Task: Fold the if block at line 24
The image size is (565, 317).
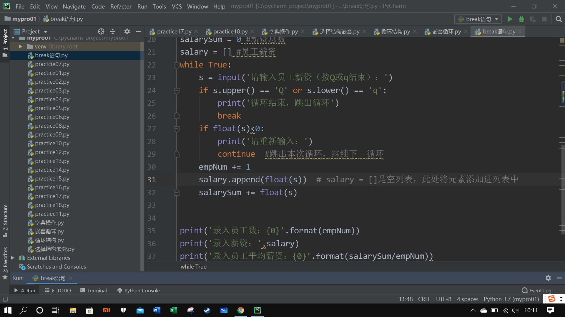Action: (177, 90)
